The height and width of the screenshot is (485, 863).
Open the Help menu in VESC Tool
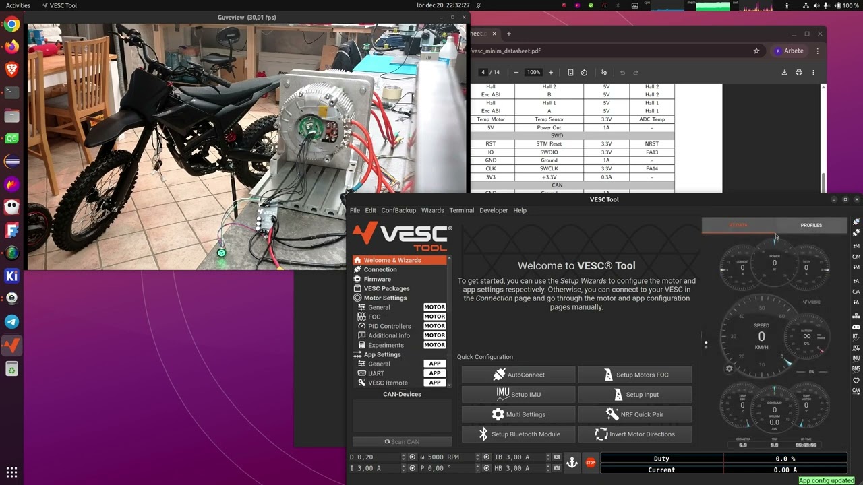point(520,210)
